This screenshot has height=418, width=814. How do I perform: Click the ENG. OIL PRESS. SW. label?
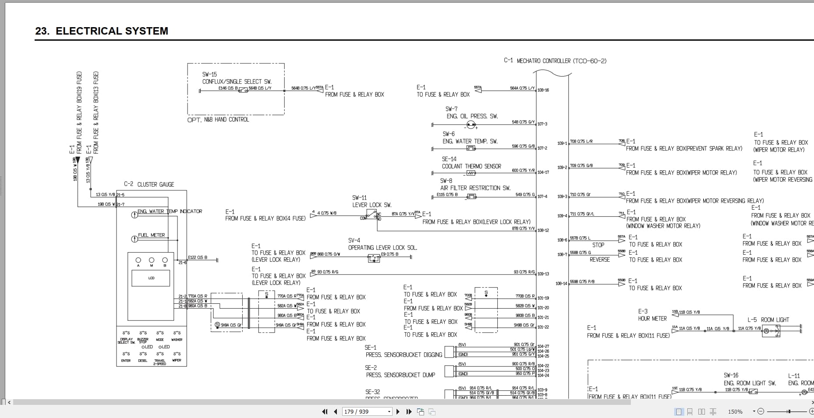point(472,116)
